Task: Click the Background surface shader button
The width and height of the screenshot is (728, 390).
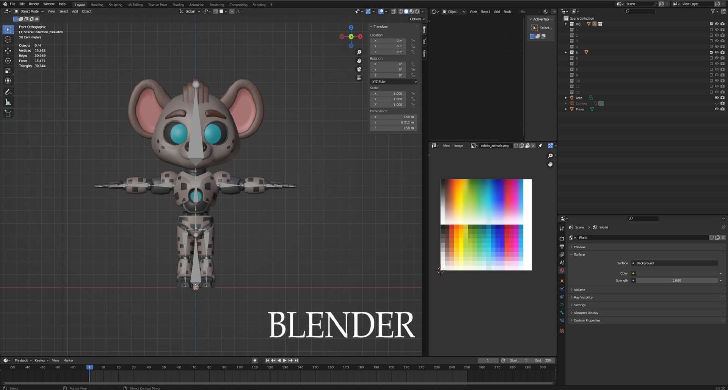Action: (674, 263)
